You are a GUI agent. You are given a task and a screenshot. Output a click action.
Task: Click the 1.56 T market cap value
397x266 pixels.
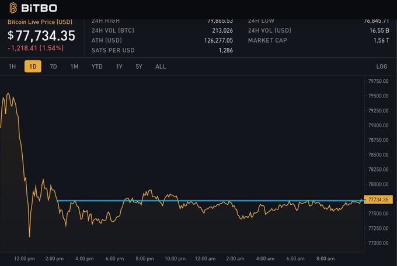[381, 40]
